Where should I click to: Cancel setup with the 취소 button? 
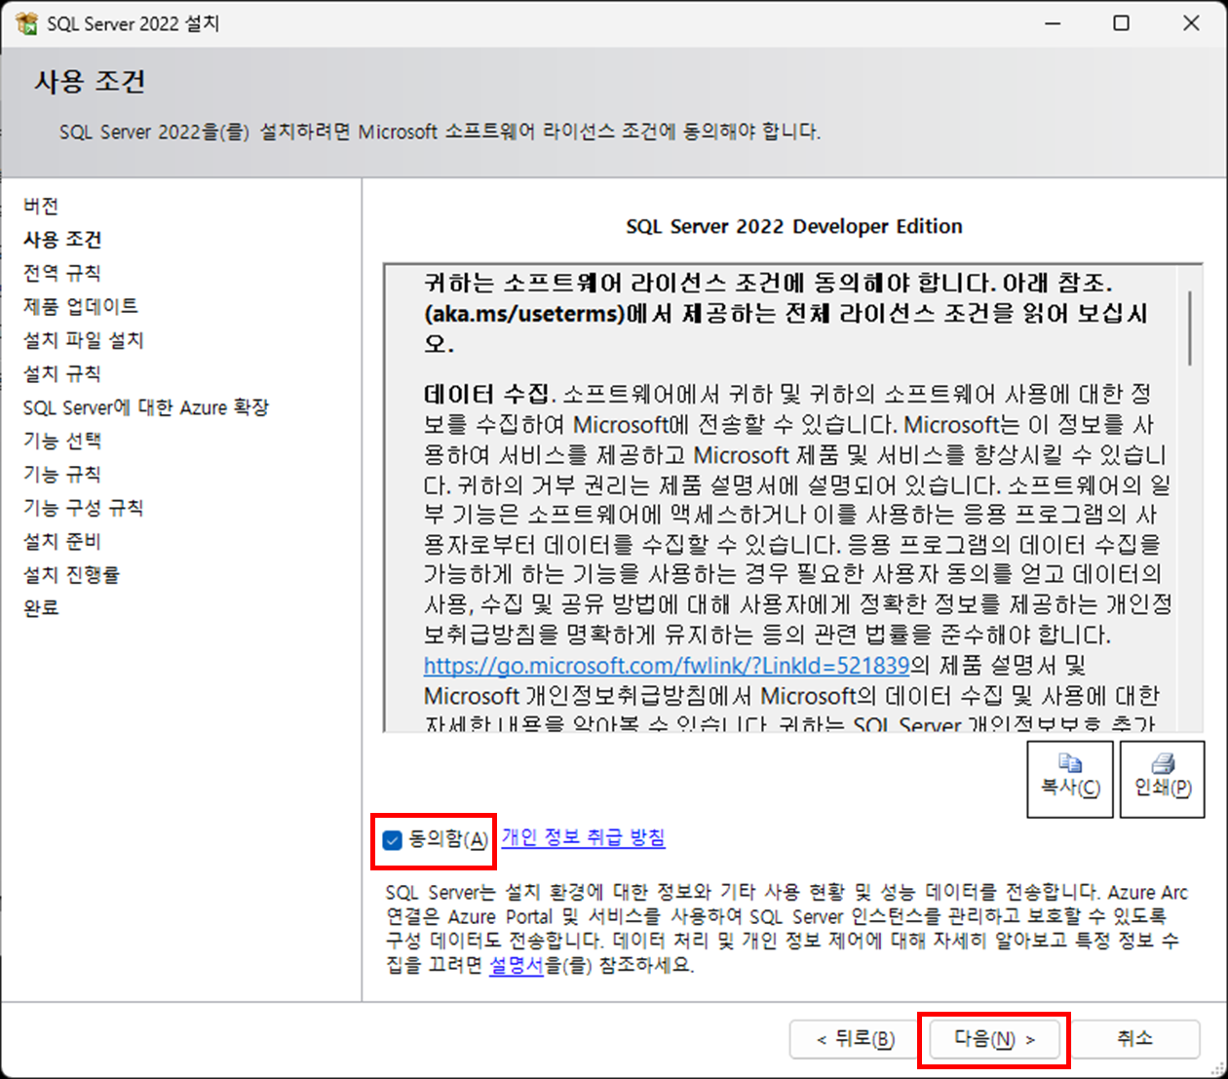[x=1134, y=1039]
